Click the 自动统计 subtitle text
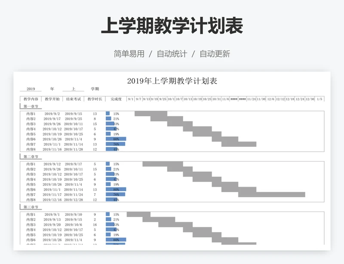This screenshot has height=264, width=344. point(172,54)
